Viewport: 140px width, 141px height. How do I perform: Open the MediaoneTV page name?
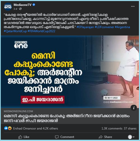tap(23, 5)
